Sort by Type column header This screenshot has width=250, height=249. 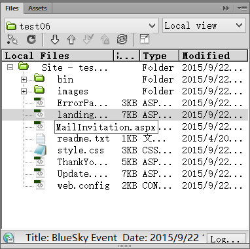159,56
